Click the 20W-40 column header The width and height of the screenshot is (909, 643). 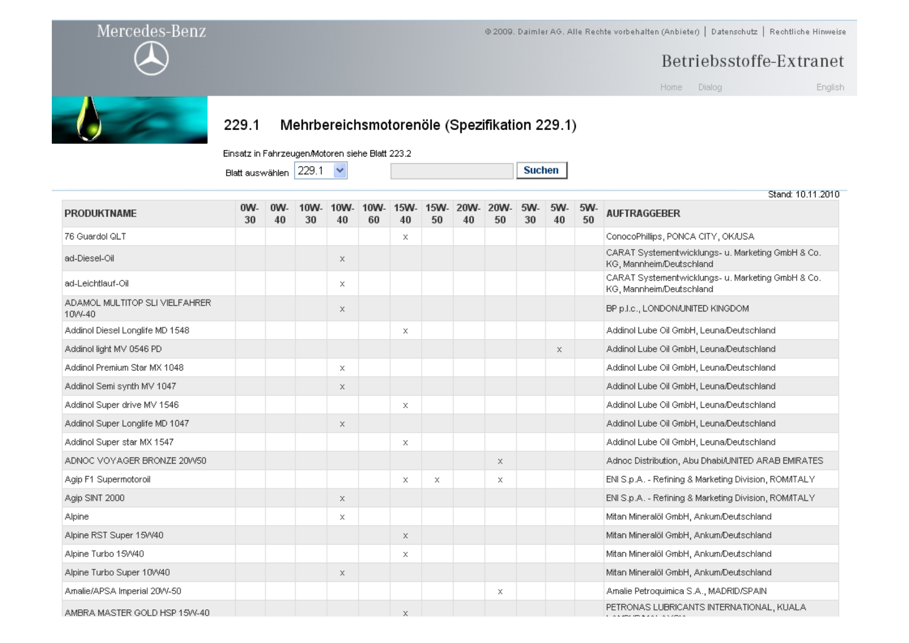(468, 213)
